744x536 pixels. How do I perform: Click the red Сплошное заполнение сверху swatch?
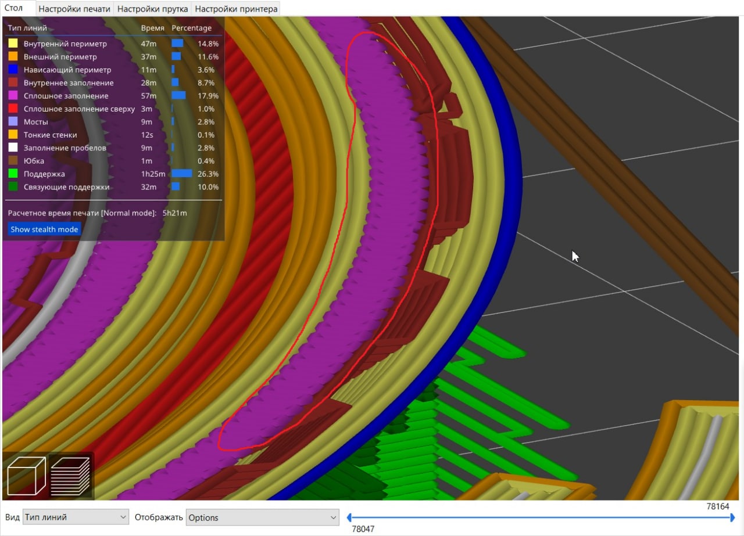point(13,109)
